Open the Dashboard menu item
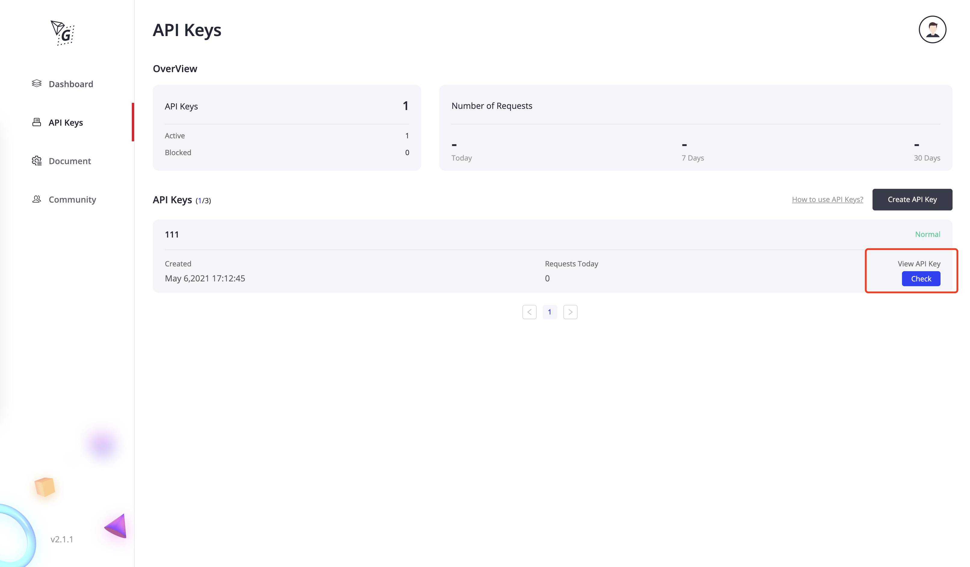 click(x=71, y=84)
